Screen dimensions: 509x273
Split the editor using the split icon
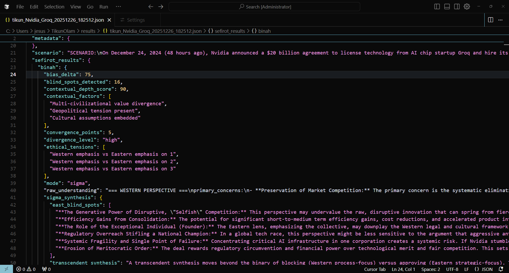(491, 20)
